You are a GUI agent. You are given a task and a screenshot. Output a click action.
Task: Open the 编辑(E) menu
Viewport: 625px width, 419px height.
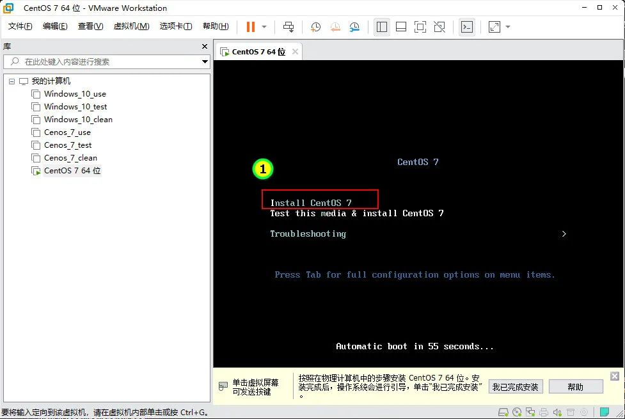click(x=55, y=26)
